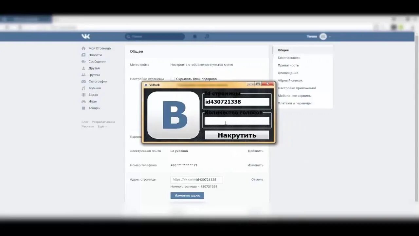419x236 pixels.
Task: Open profile avatar menu in header
Action: (x=323, y=36)
